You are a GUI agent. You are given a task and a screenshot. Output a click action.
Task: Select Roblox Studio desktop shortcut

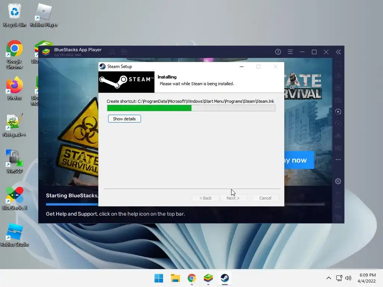point(15,235)
